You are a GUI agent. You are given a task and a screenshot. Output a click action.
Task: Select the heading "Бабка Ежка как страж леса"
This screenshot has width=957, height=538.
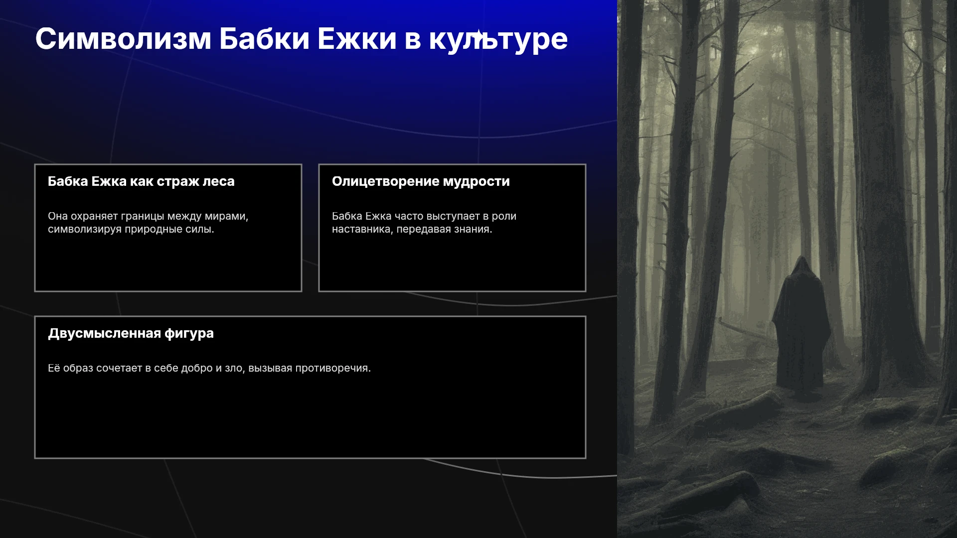point(141,181)
